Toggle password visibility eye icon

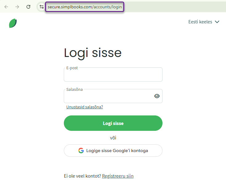[157, 96]
